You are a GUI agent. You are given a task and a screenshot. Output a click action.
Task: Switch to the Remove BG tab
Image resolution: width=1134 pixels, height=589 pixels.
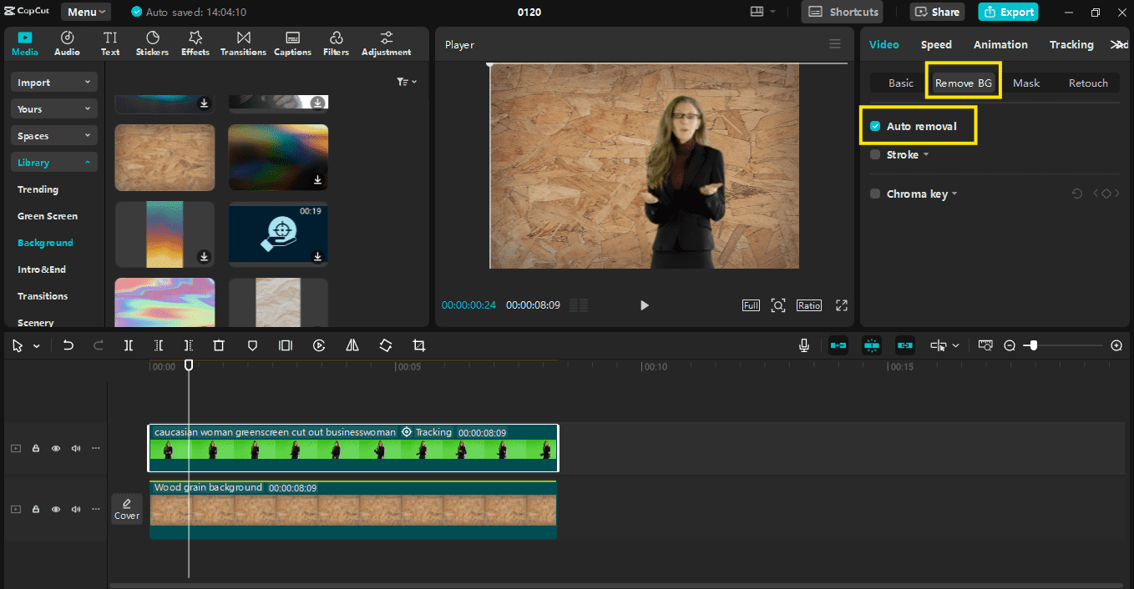(963, 82)
